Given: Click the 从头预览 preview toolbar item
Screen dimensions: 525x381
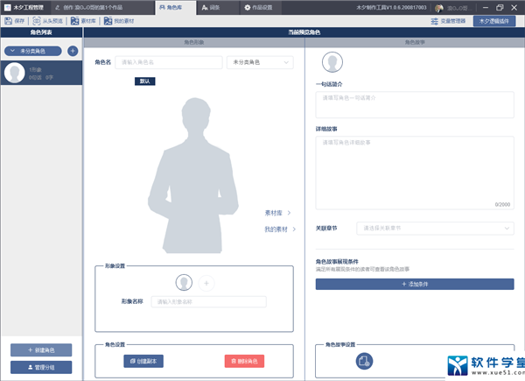Looking at the screenshot, I should pos(47,21).
